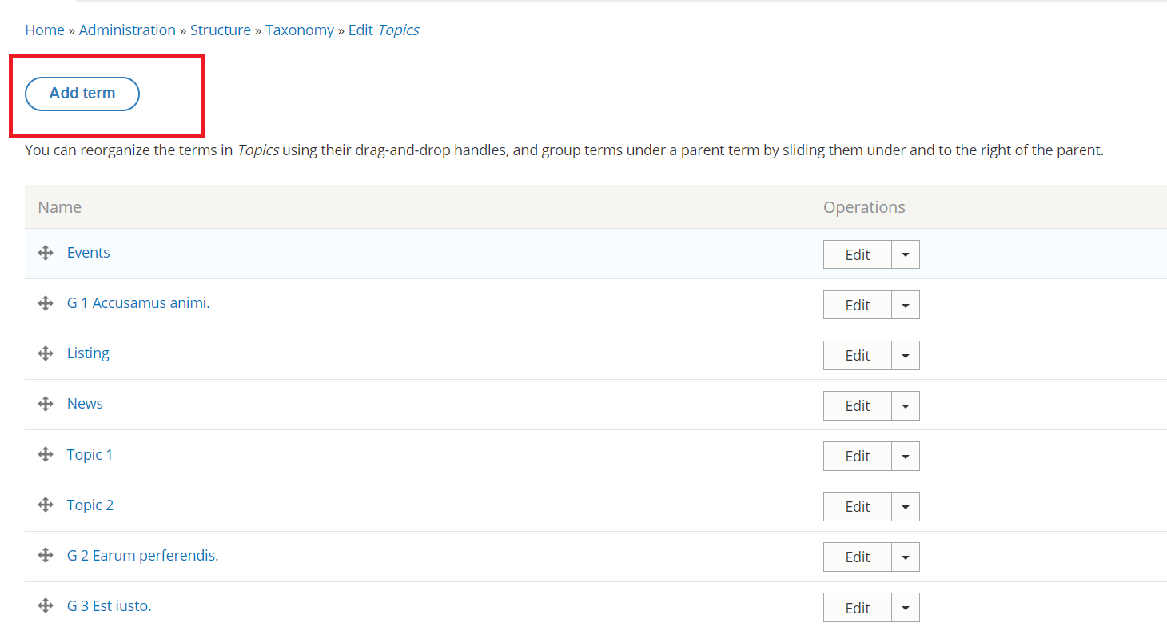Navigate to Taxonomy in the breadcrumb
The width and height of the screenshot is (1167, 627).
pos(300,30)
